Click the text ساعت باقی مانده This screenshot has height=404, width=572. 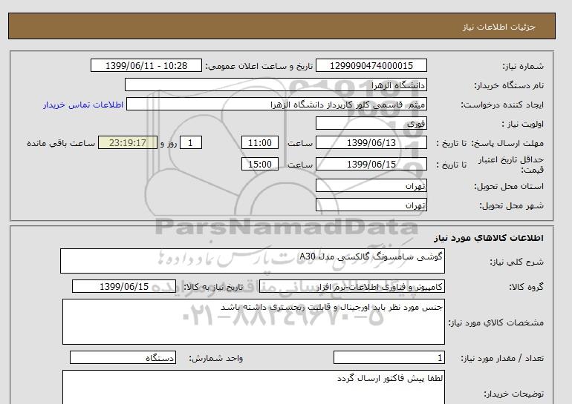(x=61, y=143)
